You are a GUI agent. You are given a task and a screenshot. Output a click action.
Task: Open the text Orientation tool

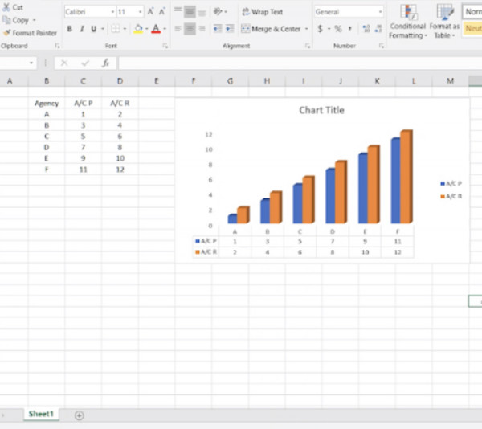pyautogui.click(x=218, y=12)
